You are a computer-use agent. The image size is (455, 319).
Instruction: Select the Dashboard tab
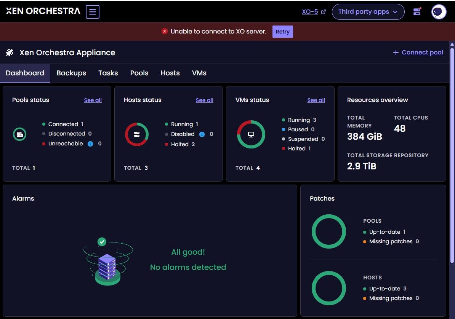pyautogui.click(x=25, y=73)
